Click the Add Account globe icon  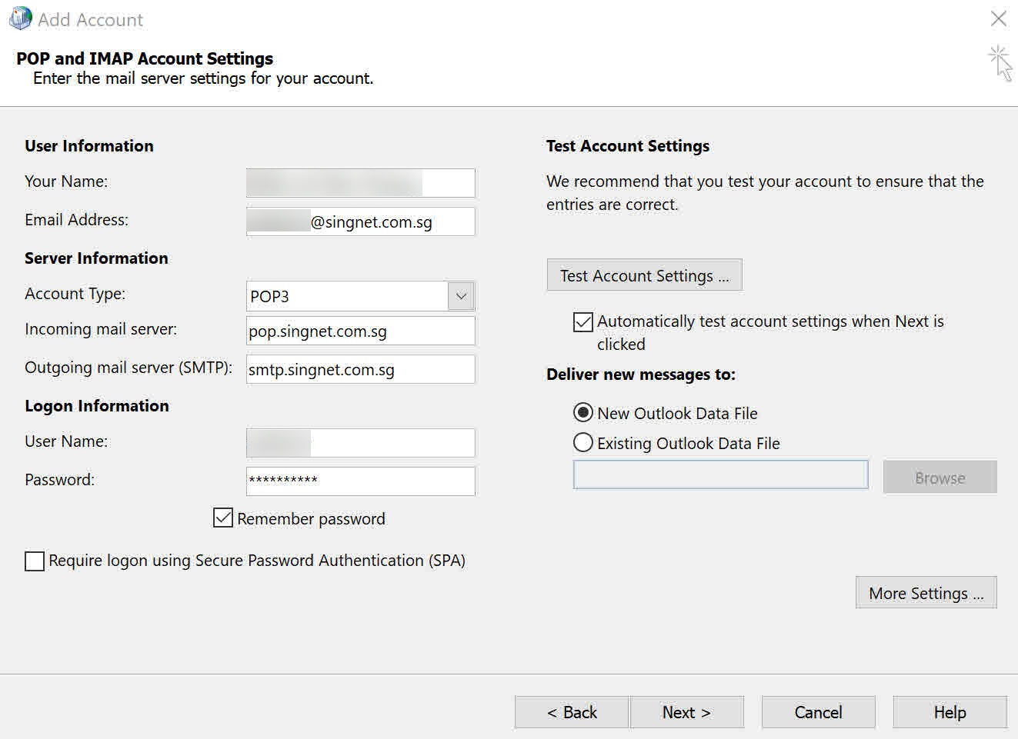click(x=20, y=19)
